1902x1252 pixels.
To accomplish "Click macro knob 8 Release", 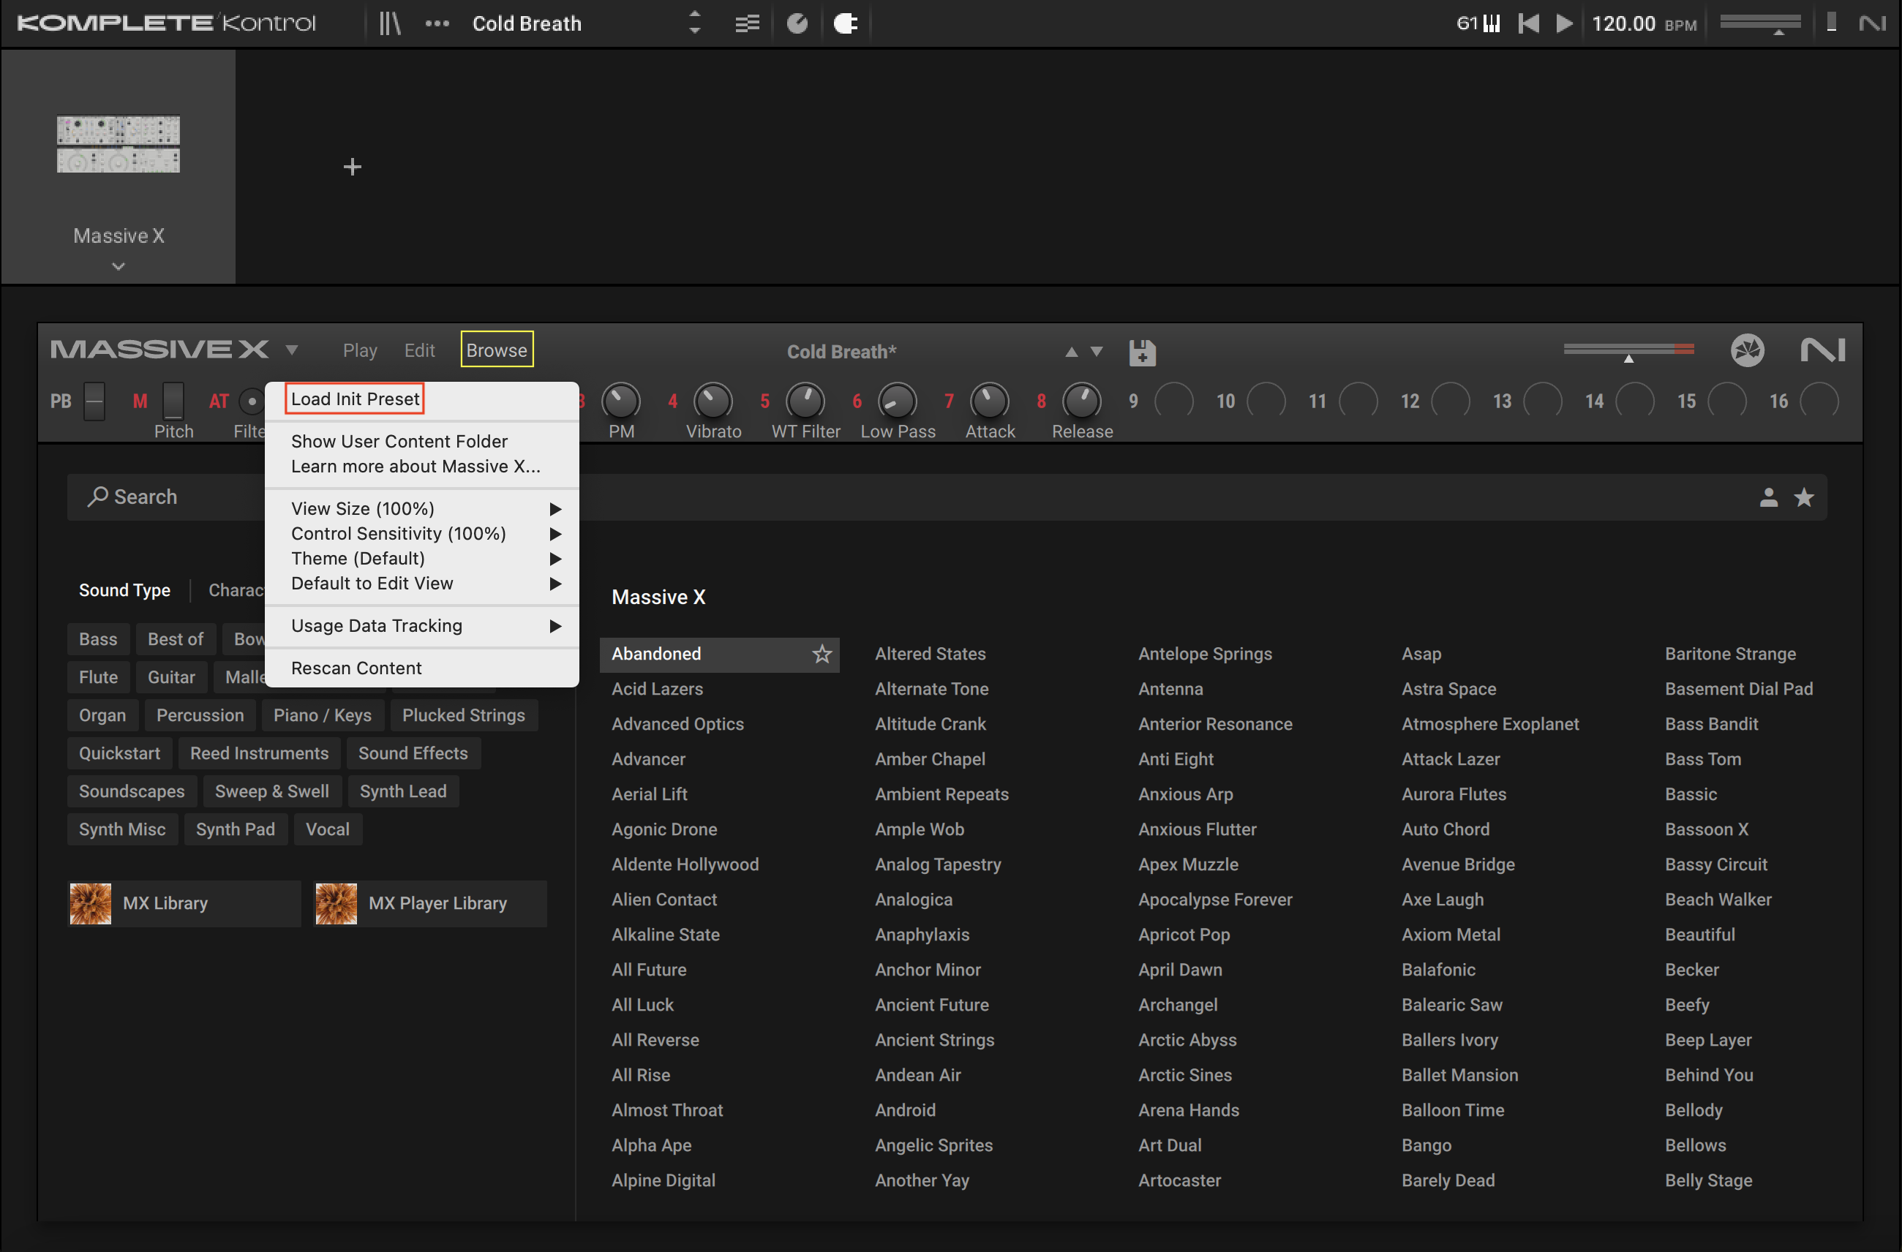I will (1082, 400).
